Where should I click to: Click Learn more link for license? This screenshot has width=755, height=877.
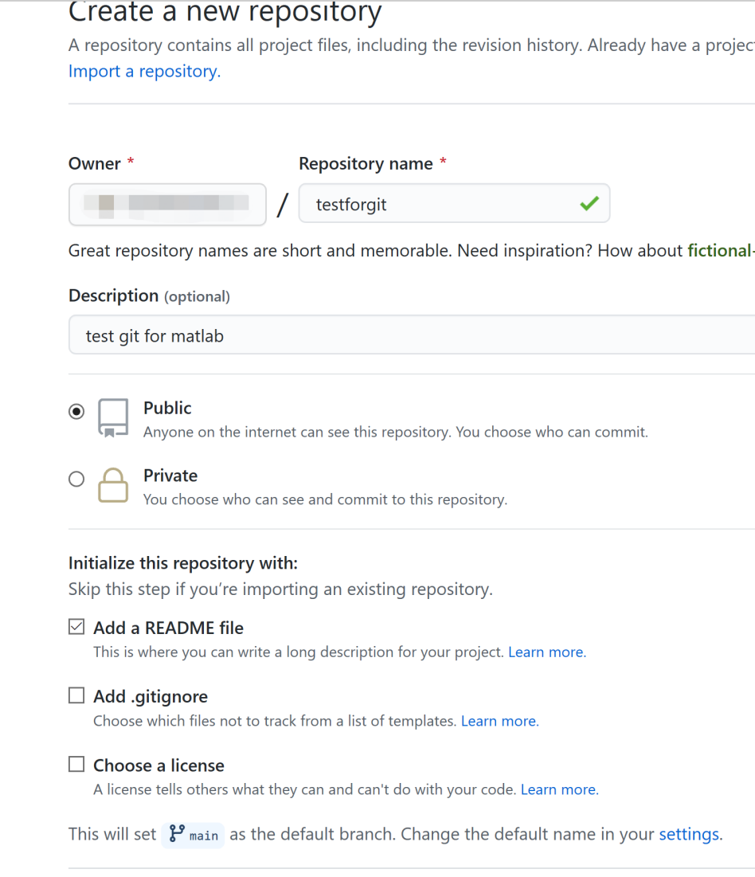click(559, 789)
